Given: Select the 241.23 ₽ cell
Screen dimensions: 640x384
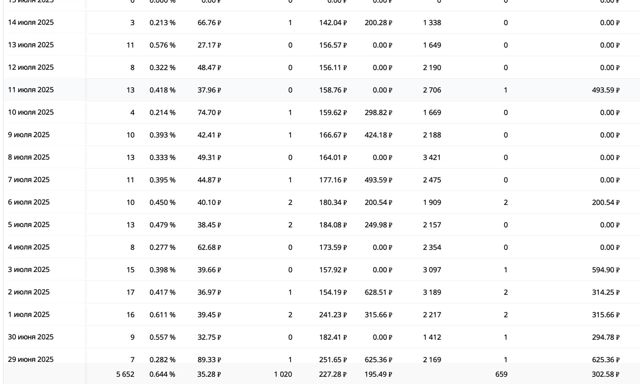Looking at the screenshot, I should coord(333,315).
